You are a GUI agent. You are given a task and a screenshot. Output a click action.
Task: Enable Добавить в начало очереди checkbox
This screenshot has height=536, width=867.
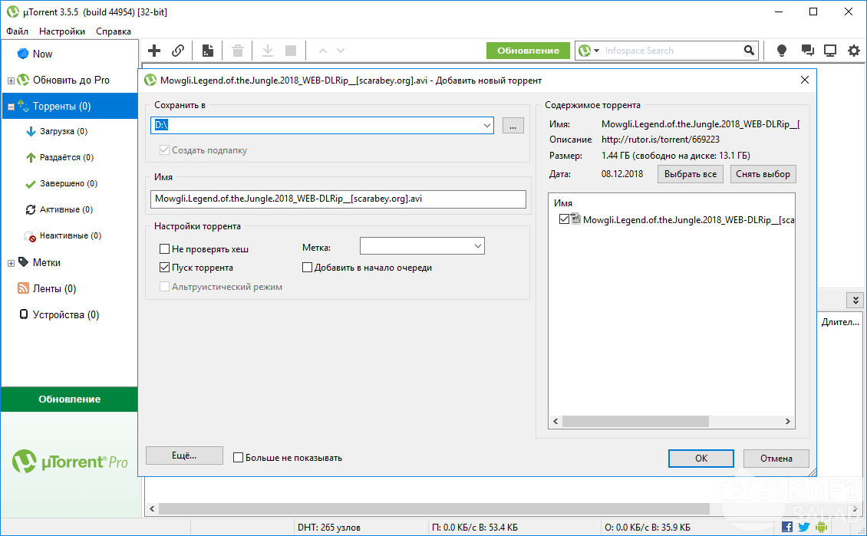pos(307,268)
